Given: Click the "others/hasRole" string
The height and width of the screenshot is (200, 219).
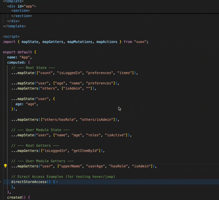Looking at the screenshot, I should click(x=59, y=119).
